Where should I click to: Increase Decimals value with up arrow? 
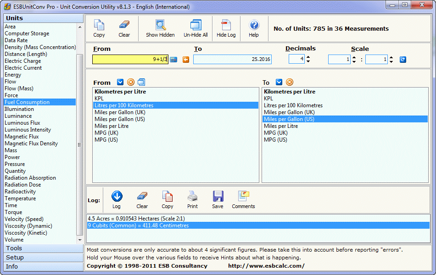[308, 57]
